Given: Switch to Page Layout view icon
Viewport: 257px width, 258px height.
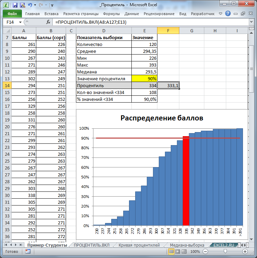Looking at the screenshot, I should pos(178,251).
